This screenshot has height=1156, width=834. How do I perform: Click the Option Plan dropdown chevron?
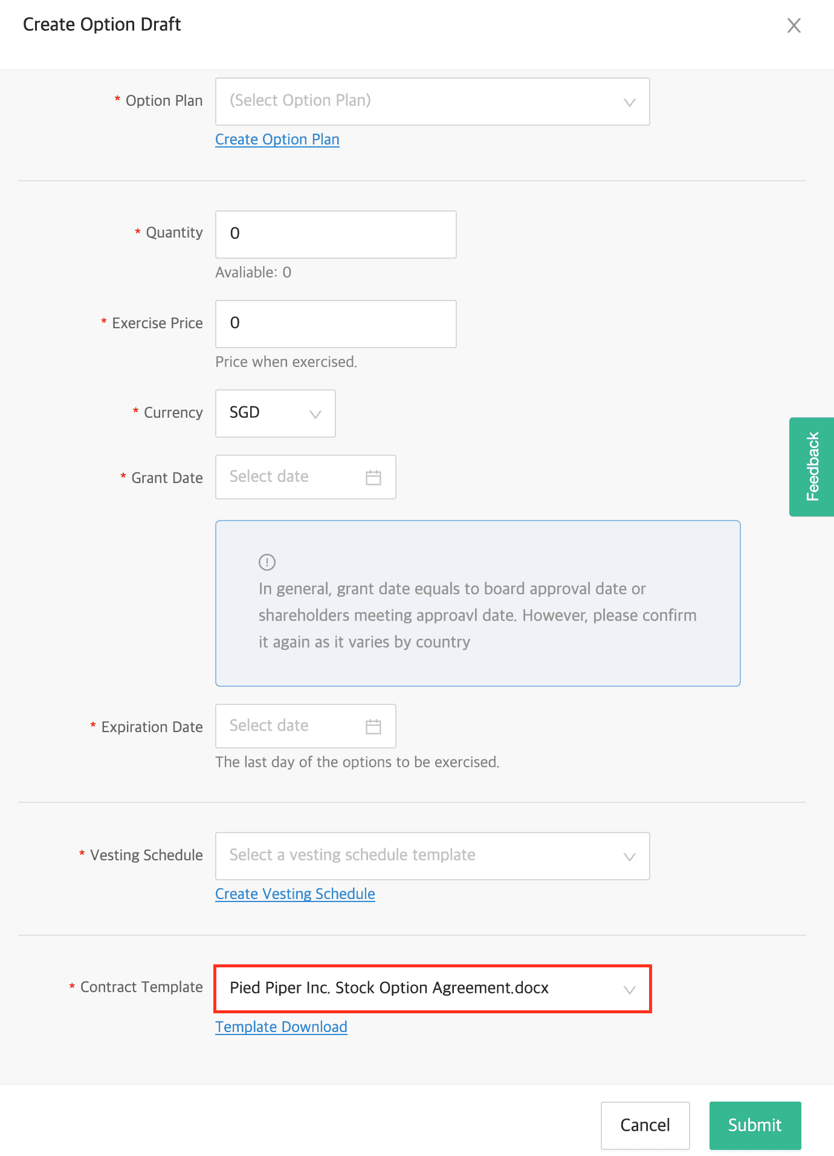630,103
